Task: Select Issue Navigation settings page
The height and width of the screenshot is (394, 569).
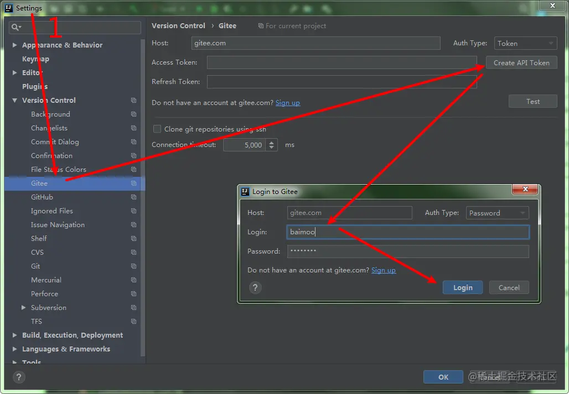Action: click(x=58, y=224)
